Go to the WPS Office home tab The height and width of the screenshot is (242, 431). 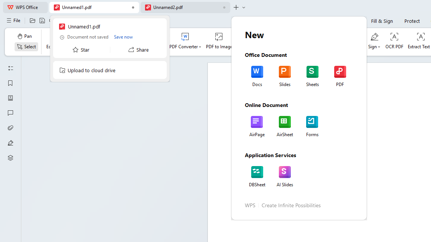pos(25,7)
